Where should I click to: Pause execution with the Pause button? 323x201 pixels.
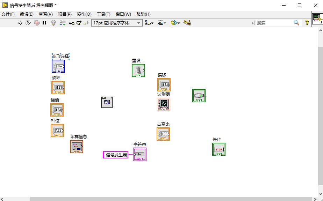tap(44, 23)
